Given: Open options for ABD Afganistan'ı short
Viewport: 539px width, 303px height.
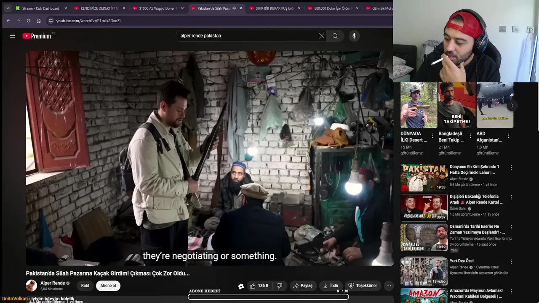Looking at the screenshot, I should click(508, 136).
